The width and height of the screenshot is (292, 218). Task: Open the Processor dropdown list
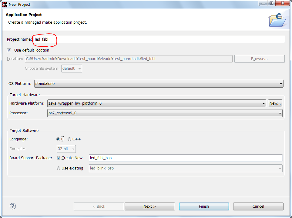coord(165,113)
